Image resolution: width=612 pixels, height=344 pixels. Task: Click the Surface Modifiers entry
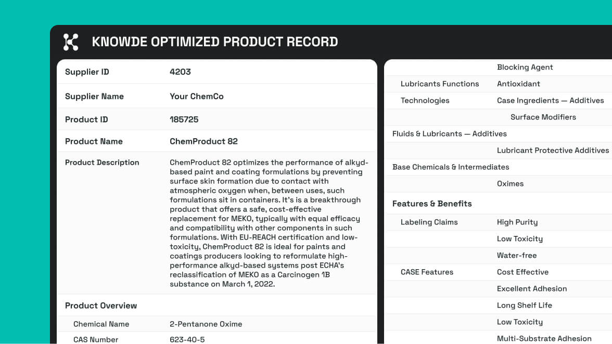543,117
